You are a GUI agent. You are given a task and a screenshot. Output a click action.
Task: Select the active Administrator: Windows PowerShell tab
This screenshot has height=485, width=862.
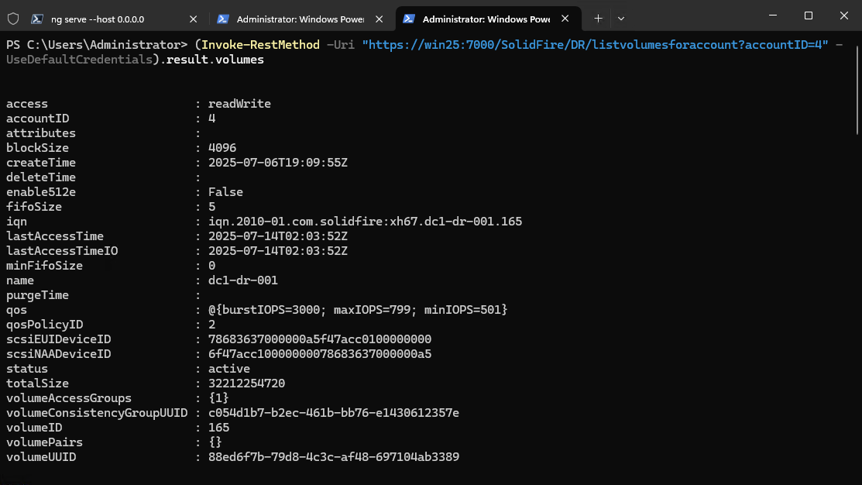tap(486, 19)
